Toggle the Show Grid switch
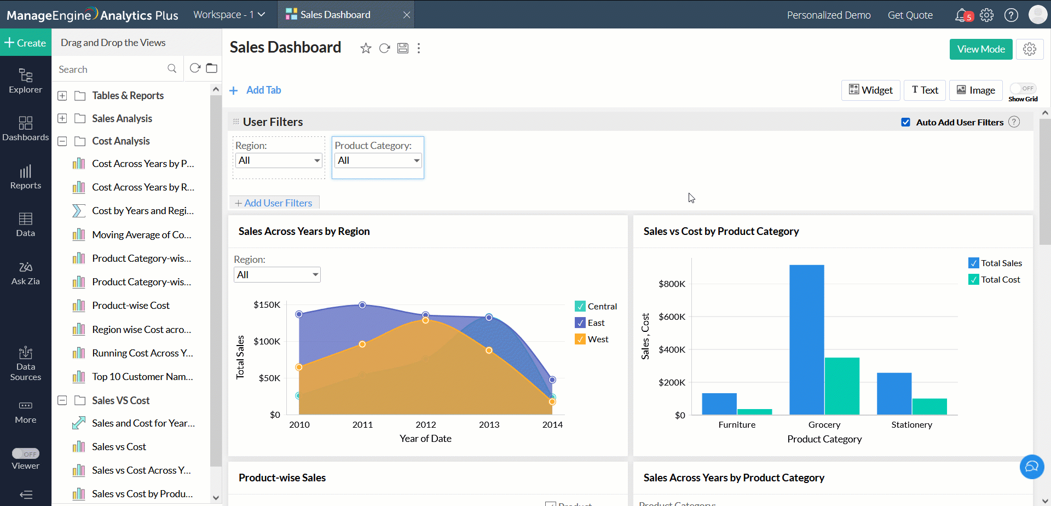The image size is (1051, 506). click(1023, 89)
